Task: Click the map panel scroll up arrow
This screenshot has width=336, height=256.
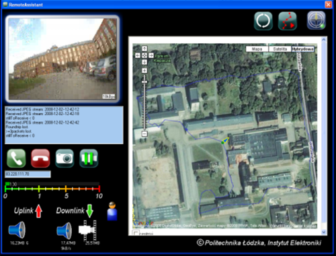Action: [324, 40]
